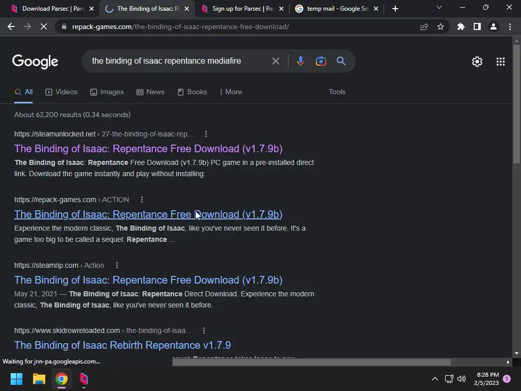Show hidden system tray icons
The height and width of the screenshot is (391, 521).
pyautogui.click(x=435, y=379)
